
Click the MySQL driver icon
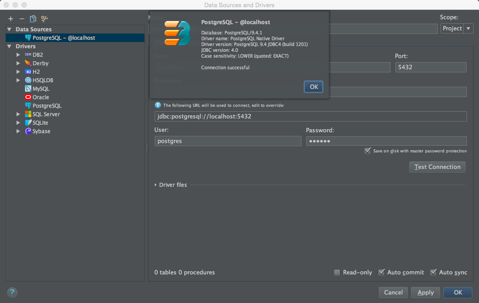pyautogui.click(x=28, y=89)
